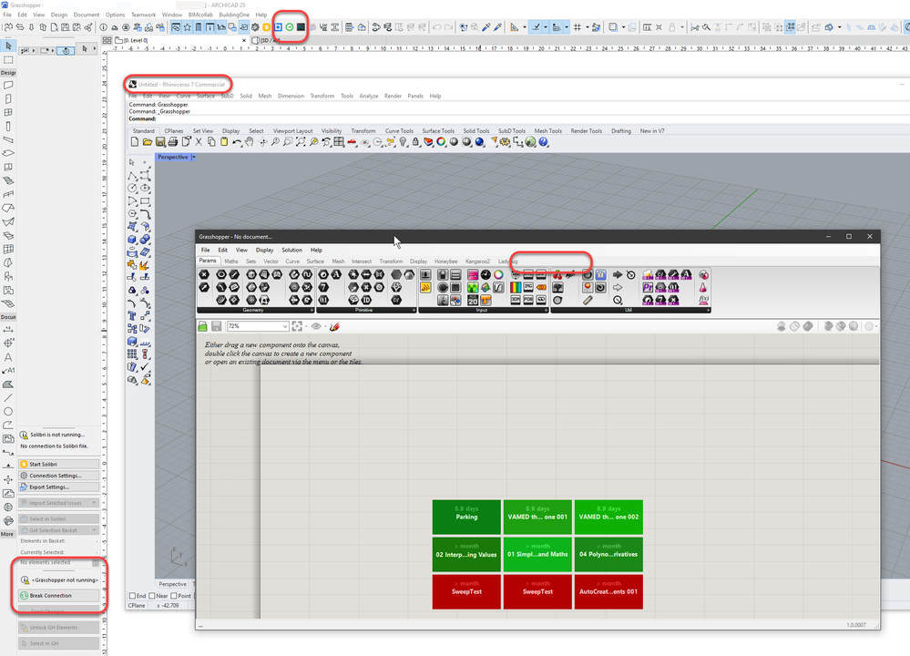Click the Python script component in Grasshopper Util

click(648, 287)
